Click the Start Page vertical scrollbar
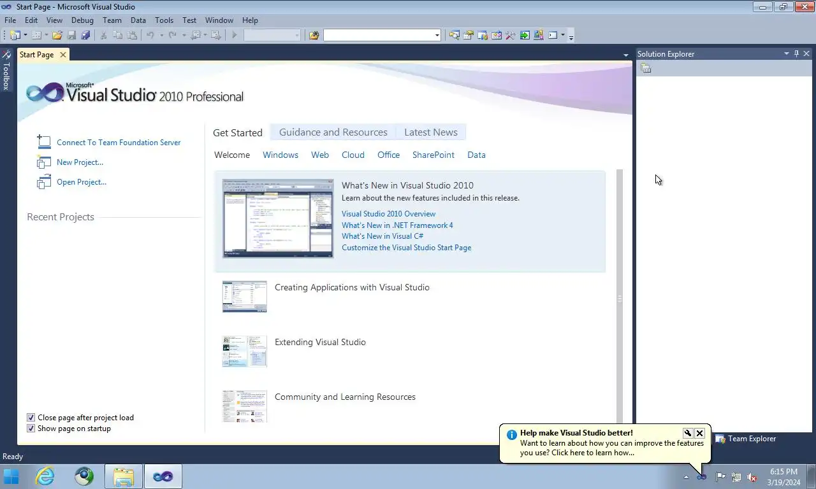This screenshot has height=489, width=816. click(619, 298)
